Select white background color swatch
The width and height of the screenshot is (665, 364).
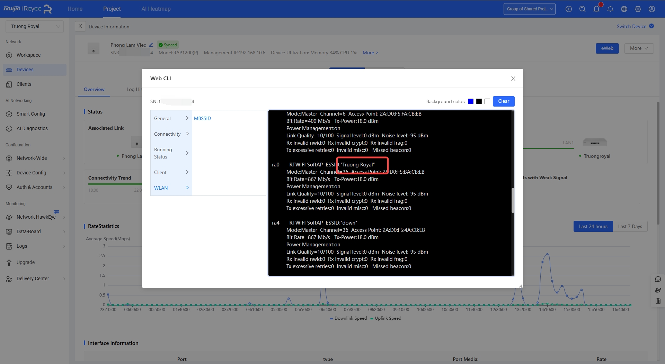[x=487, y=101]
